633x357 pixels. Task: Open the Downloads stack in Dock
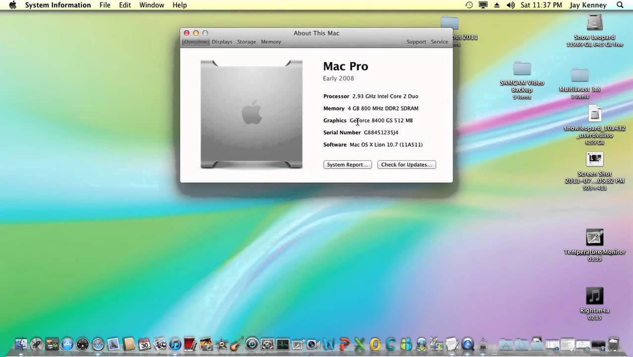[x=537, y=344]
